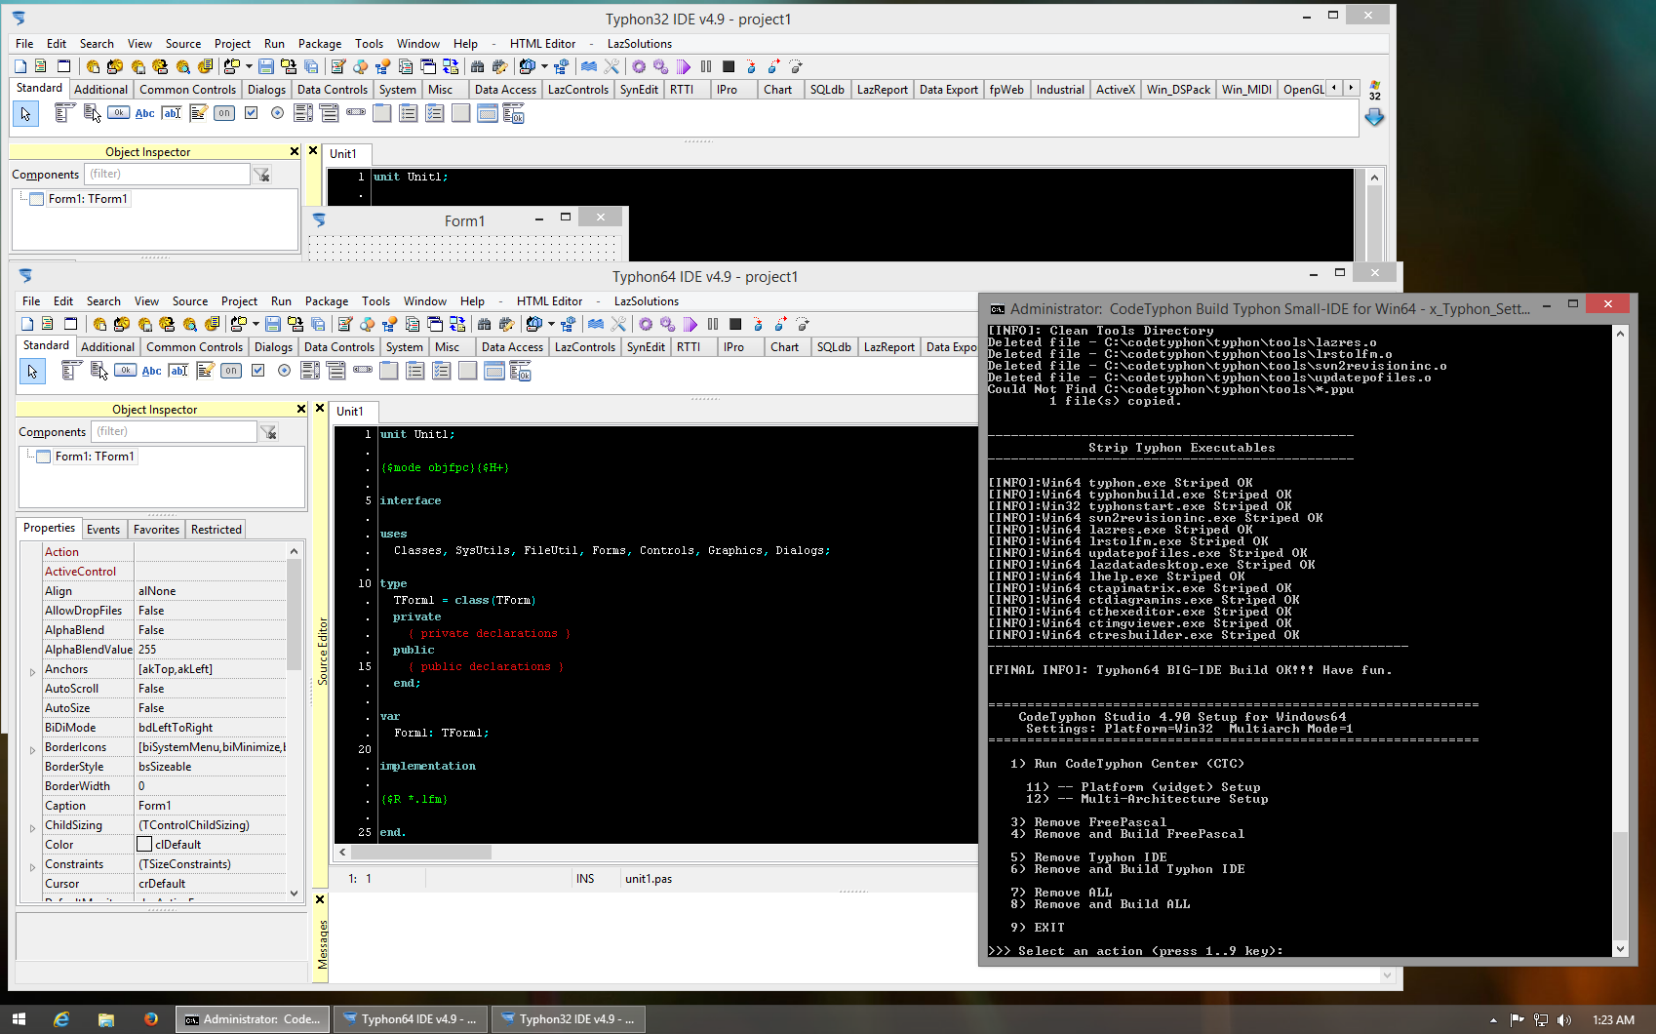Select Caption property value Form1
This screenshot has width=1656, height=1034.
tap(211, 806)
